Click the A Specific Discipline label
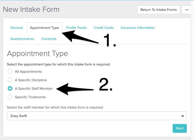Screen dimensions: 194x140 (31, 80)
